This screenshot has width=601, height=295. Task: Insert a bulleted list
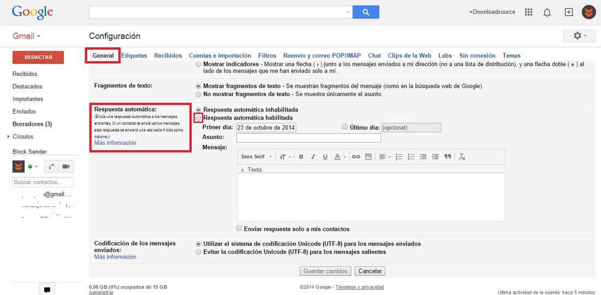[x=411, y=157]
